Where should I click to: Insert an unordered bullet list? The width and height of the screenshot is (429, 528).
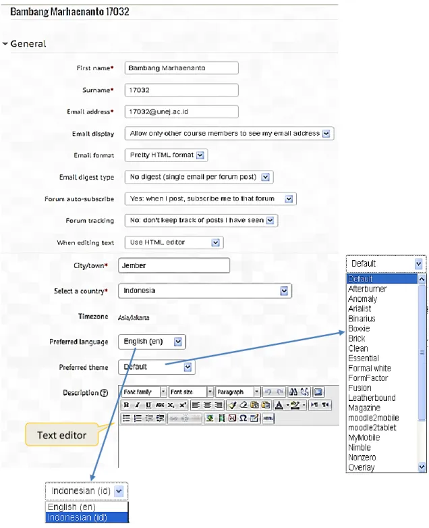click(x=126, y=418)
